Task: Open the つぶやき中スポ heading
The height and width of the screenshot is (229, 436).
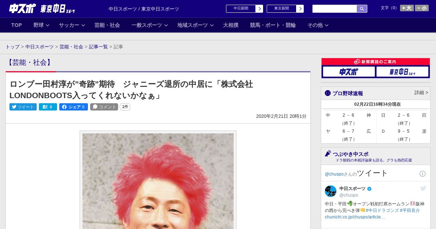Action: (351, 154)
